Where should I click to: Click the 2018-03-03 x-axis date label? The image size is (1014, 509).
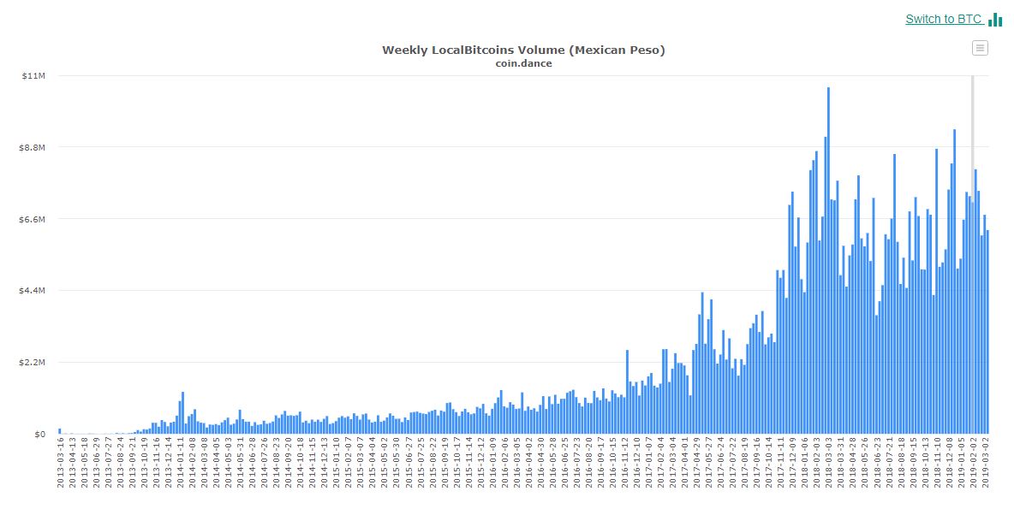pos(830,462)
